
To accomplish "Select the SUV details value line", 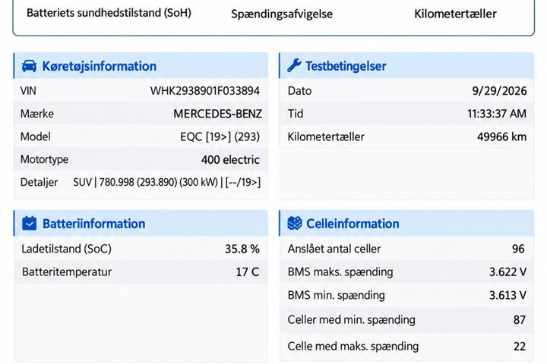I will 166,182.
